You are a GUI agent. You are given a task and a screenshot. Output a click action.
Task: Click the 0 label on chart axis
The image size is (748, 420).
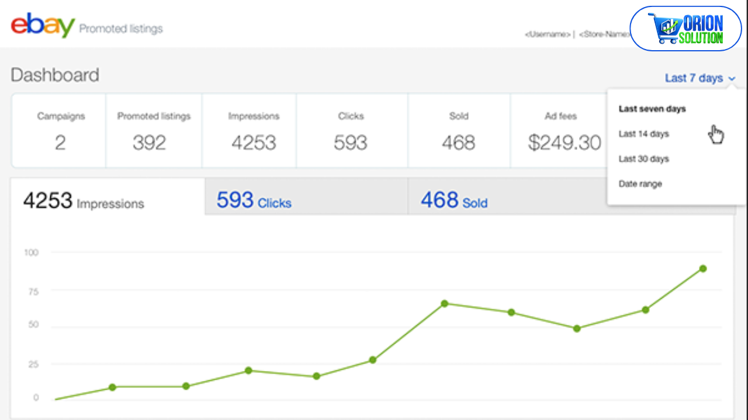click(36, 398)
